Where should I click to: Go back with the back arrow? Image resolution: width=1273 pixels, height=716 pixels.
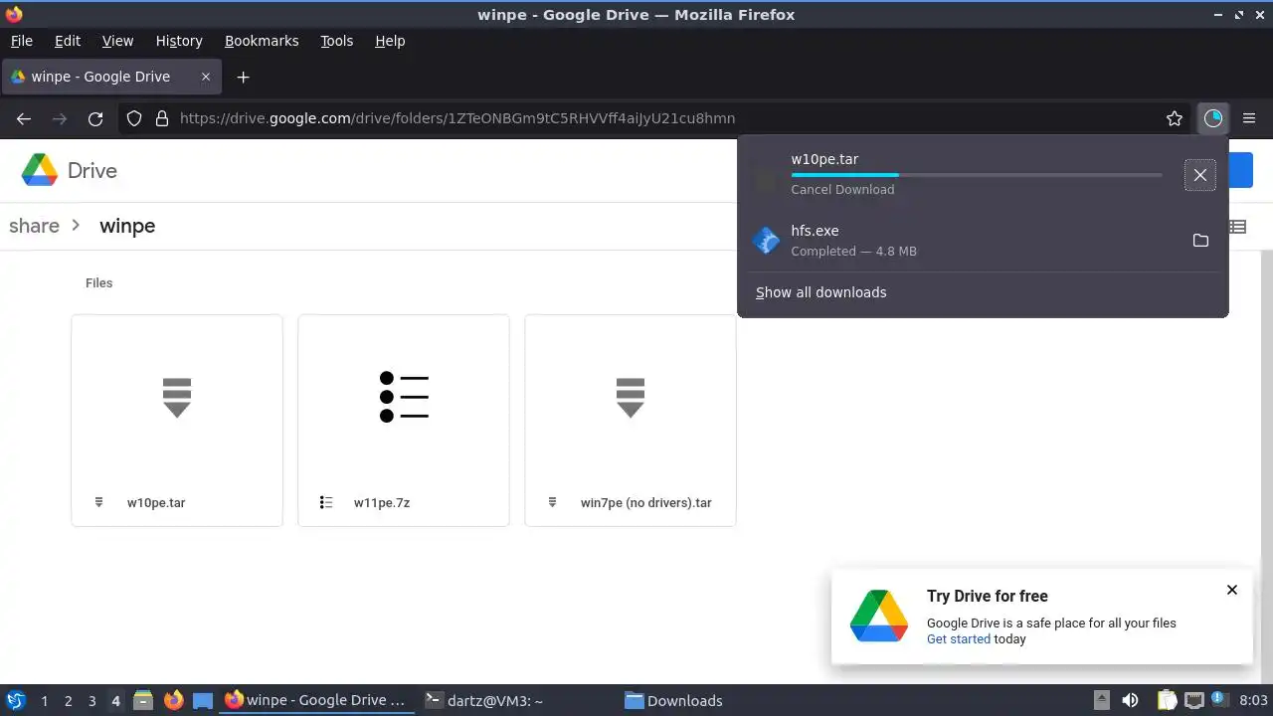(x=24, y=118)
